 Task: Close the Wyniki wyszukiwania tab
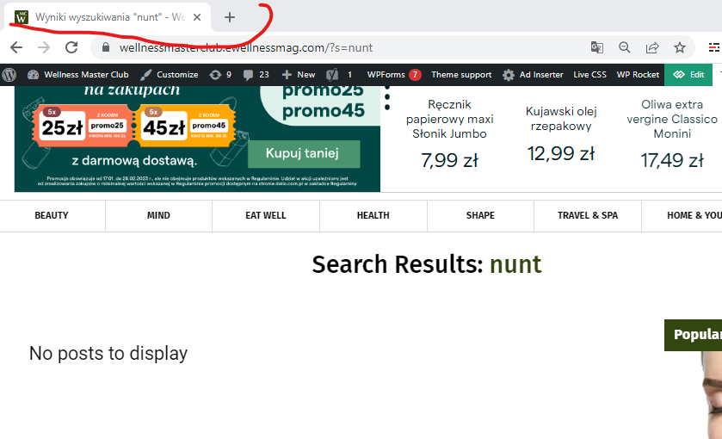[197, 17]
